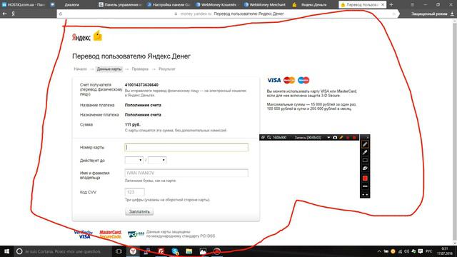
Task: Open Skype from the taskbar
Action: pos(175,251)
